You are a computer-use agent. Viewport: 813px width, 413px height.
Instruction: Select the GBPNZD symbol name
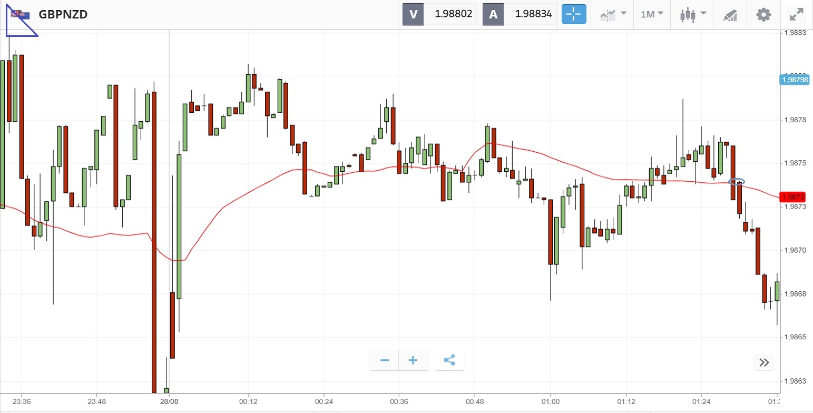click(63, 14)
